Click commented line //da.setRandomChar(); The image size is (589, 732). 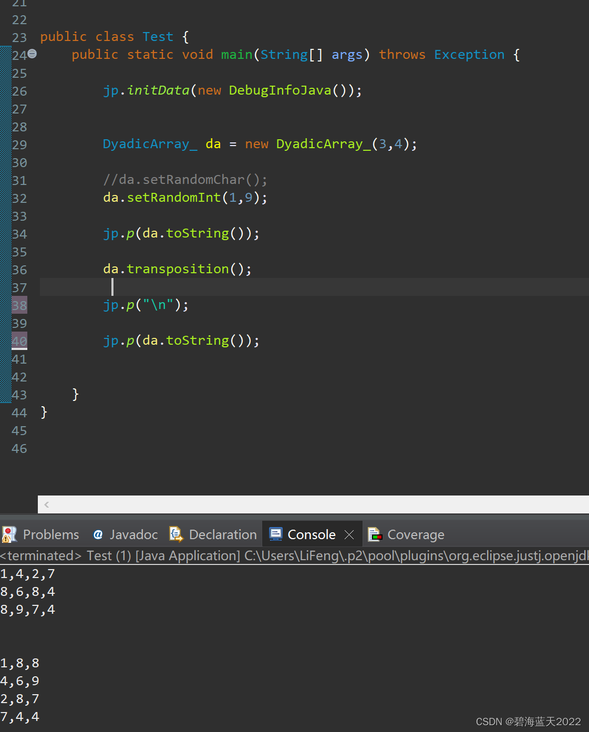tap(185, 180)
